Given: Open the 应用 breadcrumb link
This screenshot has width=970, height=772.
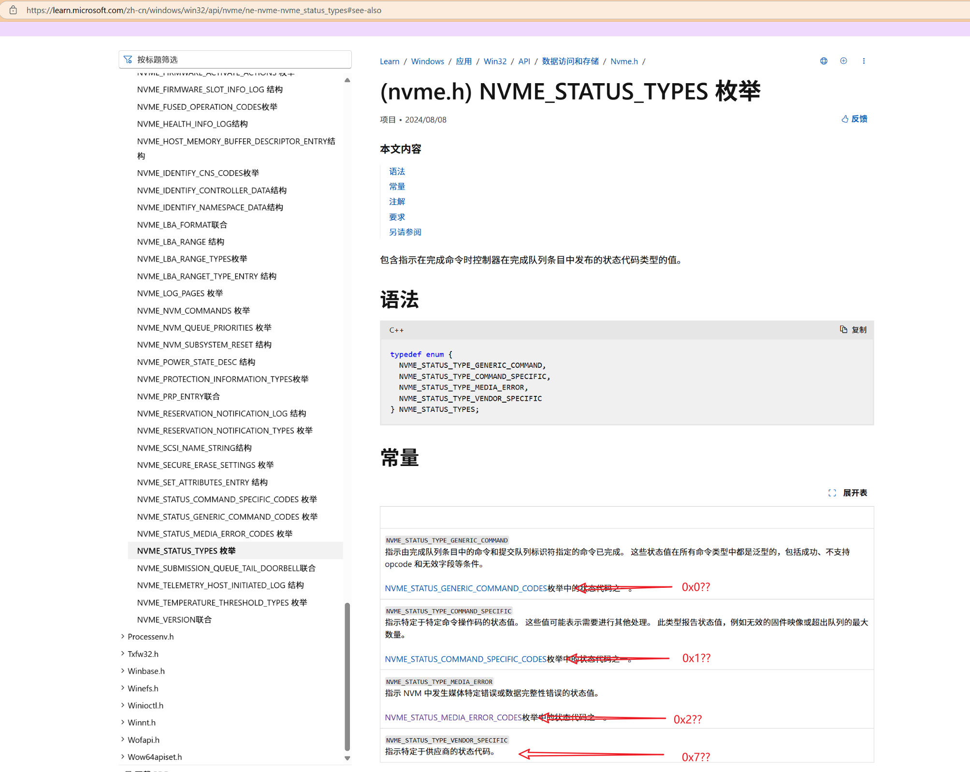Looking at the screenshot, I should point(463,61).
